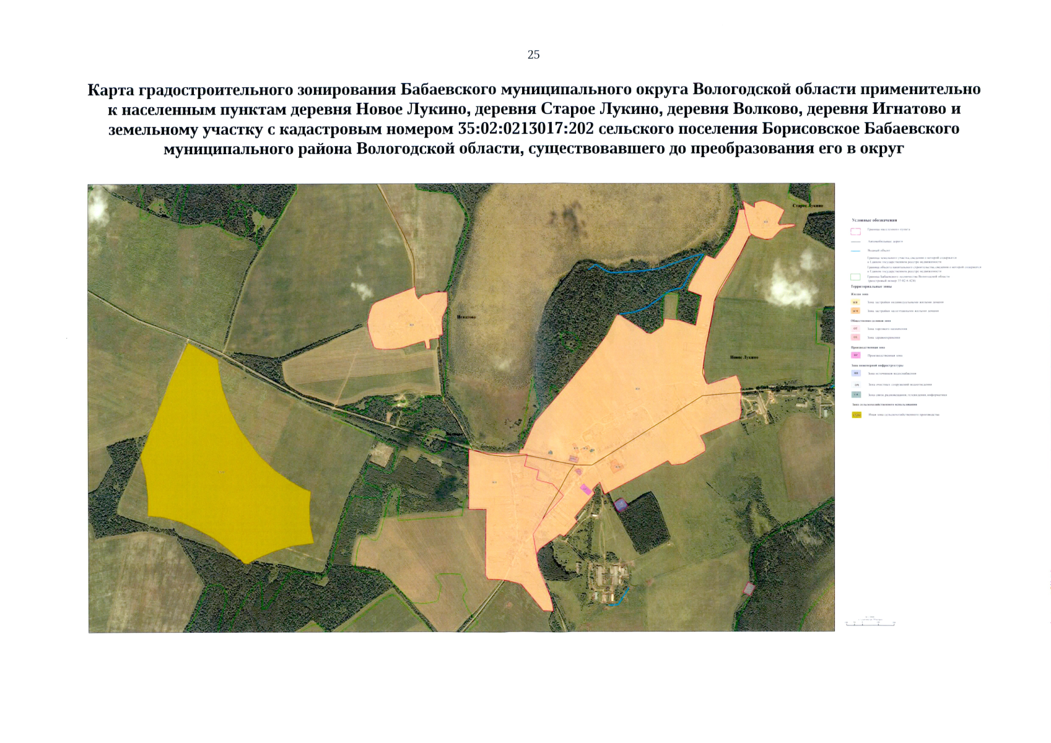The height and width of the screenshot is (743, 1051).
Task: Pick the ЖМ low-rise housing legend swatch
Action: 855,311
